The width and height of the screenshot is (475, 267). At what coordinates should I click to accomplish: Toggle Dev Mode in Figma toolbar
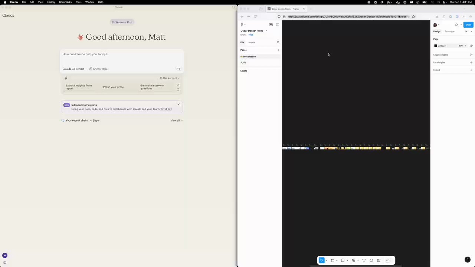coord(388,260)
